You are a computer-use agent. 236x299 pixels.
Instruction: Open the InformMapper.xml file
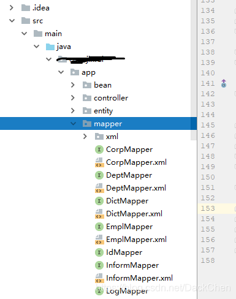pos(139,278)
